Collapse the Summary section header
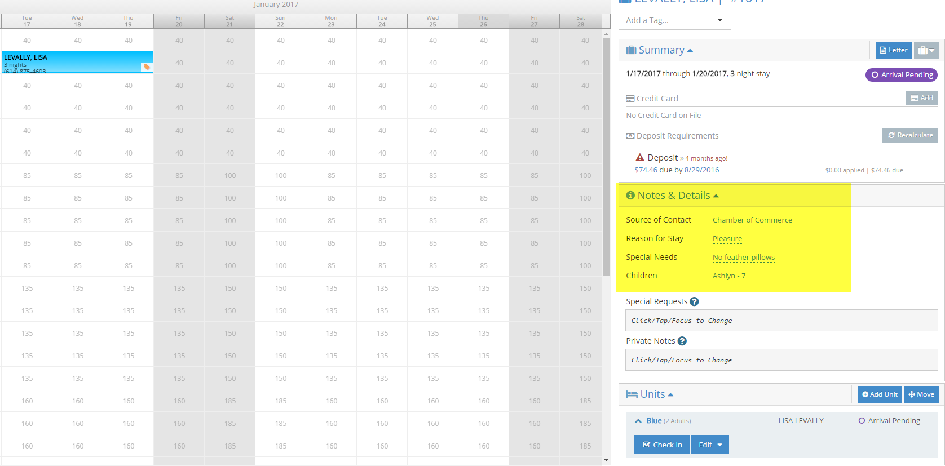The height and width of the screenshot is (466, 945). tap(661, 50)
